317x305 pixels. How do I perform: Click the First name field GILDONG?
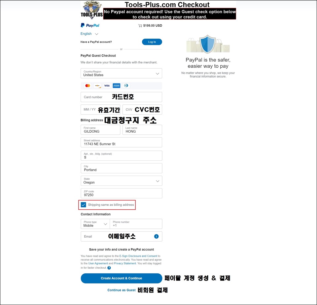click(x=100, y=130)
